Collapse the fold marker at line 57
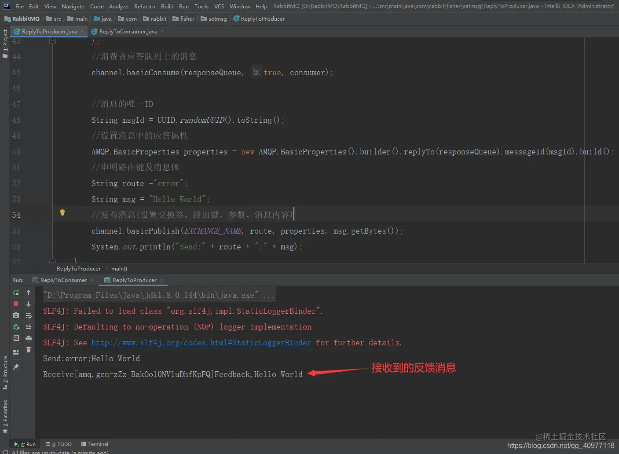Viewport: 619px width, 454px height. (53, 260)
